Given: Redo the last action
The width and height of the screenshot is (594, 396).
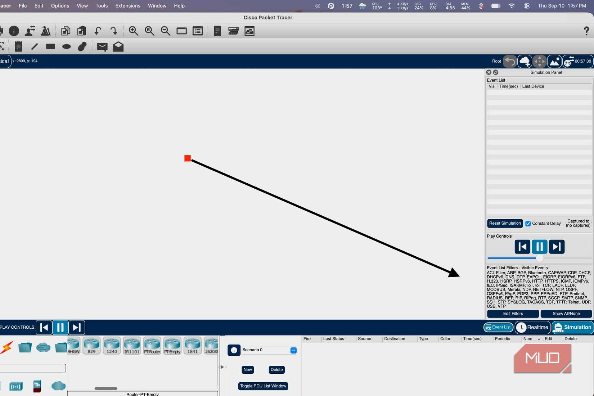Looking at the screenshot, I should [114, 31].
